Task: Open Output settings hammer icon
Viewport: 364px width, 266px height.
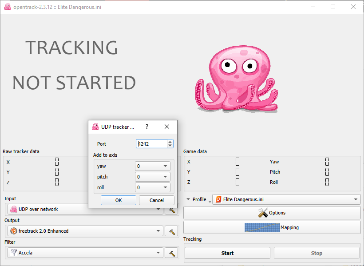Action: click(x=171, y=231)
